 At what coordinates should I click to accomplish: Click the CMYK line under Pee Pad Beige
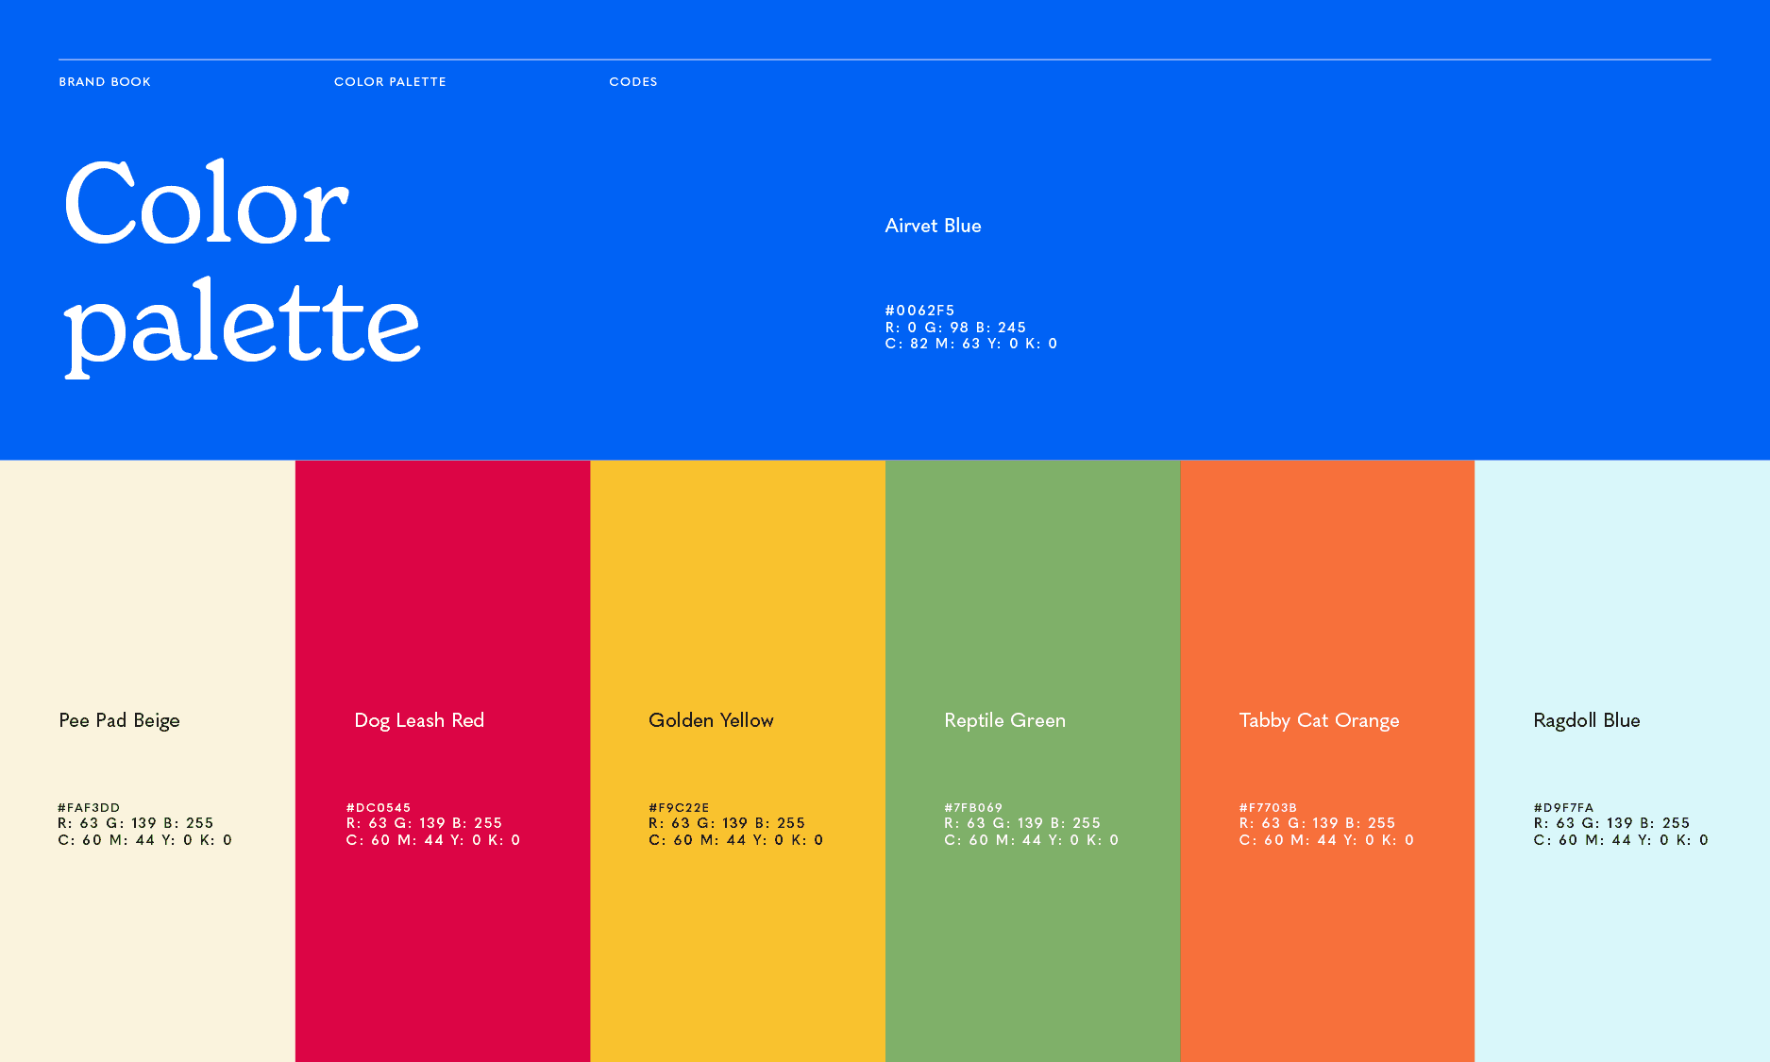coord(145,840)
